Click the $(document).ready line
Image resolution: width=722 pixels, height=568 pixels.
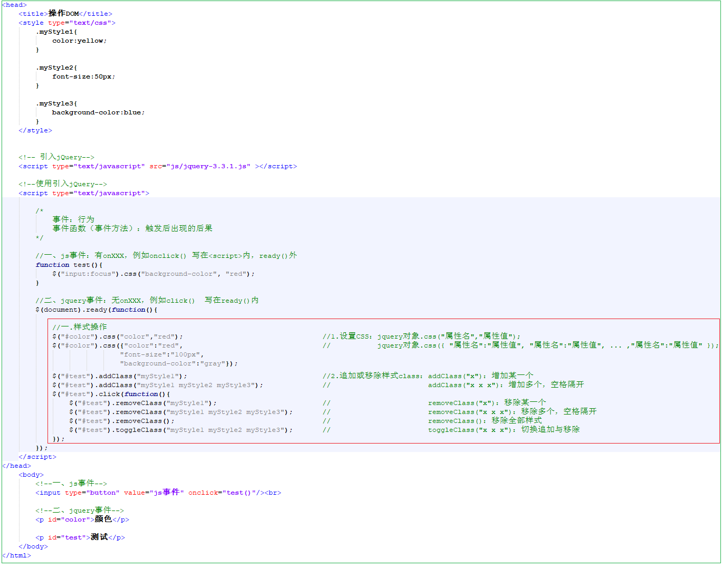(x=96, y=310)
